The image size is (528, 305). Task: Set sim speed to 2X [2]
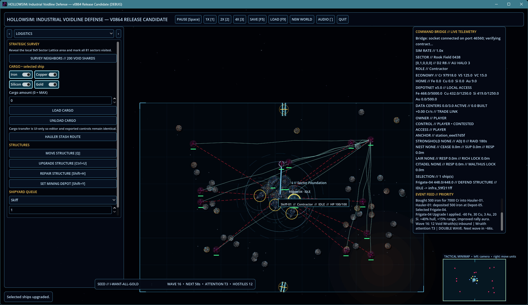(x=225, y=19)
